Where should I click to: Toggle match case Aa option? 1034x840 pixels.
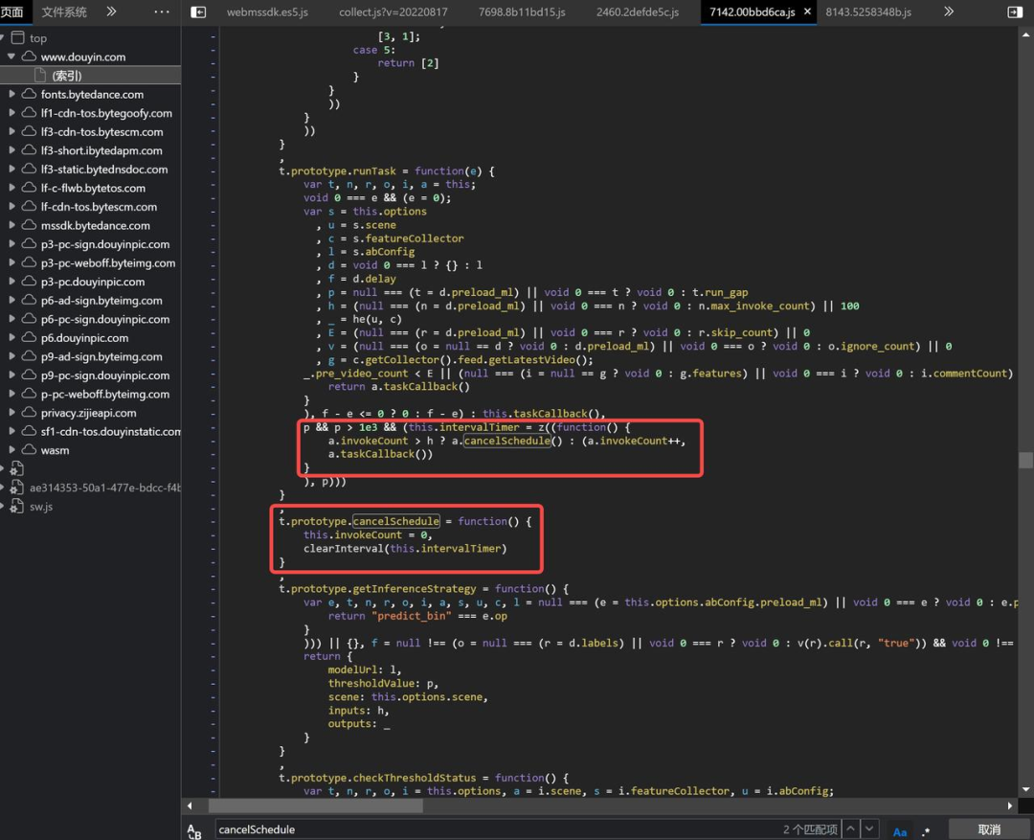[x=900, y=830]
